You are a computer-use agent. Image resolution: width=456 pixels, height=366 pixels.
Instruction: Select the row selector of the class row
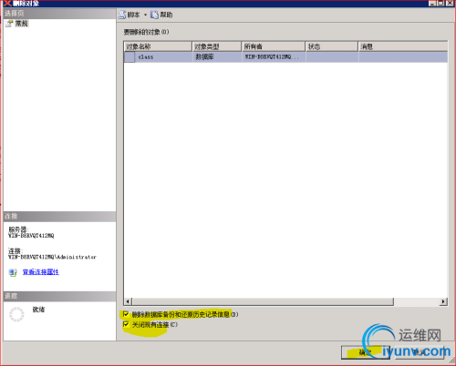point(130,57)
